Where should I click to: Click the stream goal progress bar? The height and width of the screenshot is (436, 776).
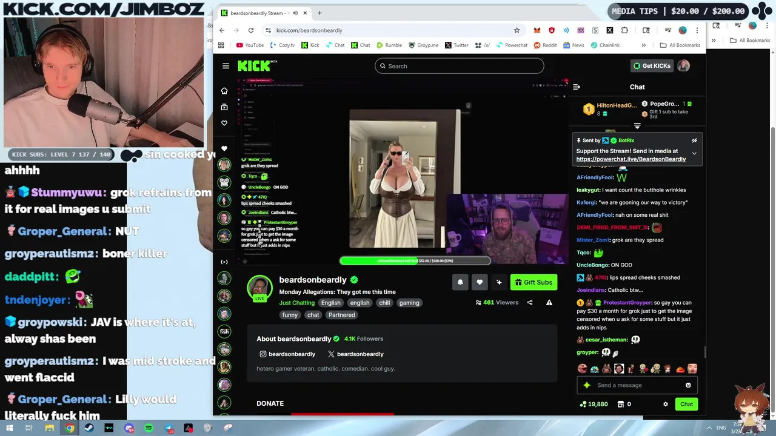tap(415, 261)
